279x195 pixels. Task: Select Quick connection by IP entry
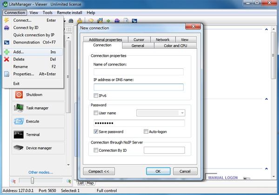pyautogui.click(x=33, y=35)
